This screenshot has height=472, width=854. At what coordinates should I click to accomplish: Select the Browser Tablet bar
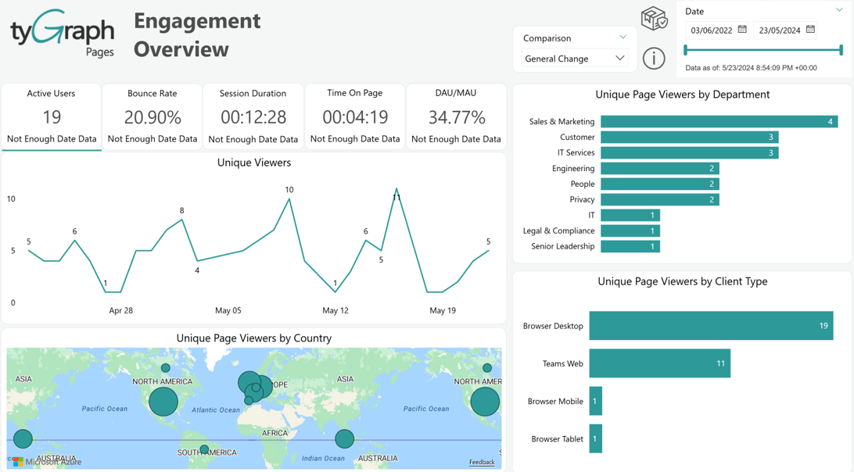pos(595,439)
